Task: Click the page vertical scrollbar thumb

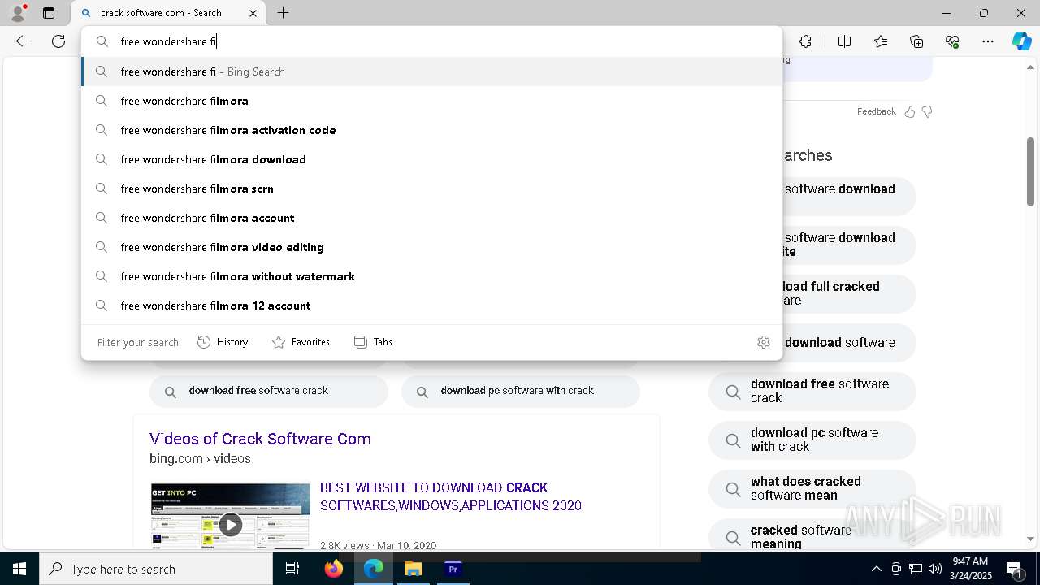Action: pos(1030,171)
